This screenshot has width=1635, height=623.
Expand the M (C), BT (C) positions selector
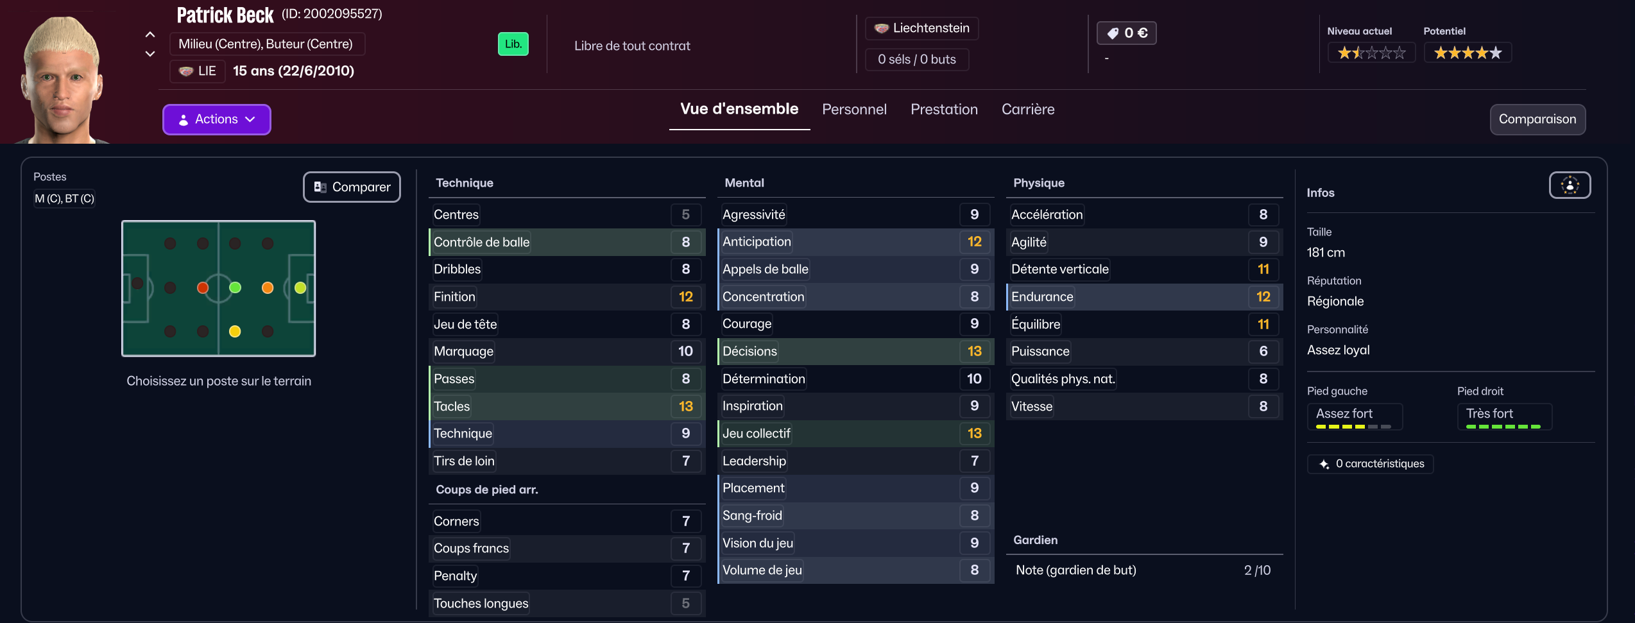click(64, 199)
